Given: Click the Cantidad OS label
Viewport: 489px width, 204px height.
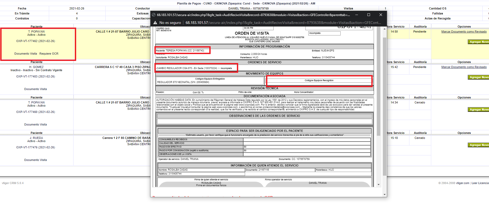Looking at the screenshot, I should 438,8.
